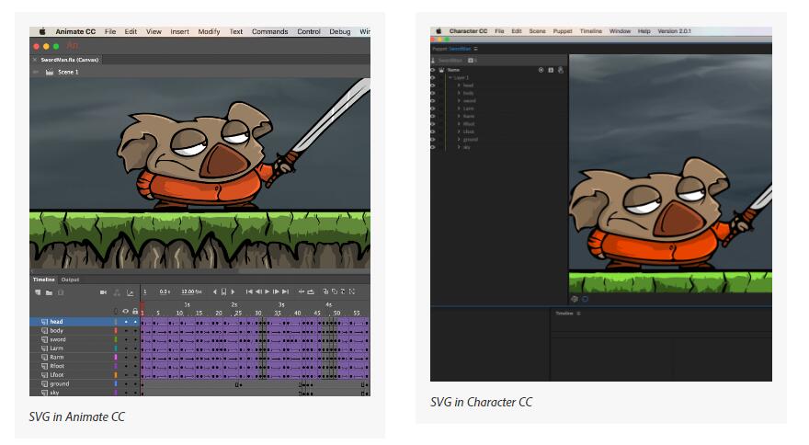The height and width of the screenshot is (445, 809).
Task: Click the Go to first frame button
Action: [x=249, y=291]
